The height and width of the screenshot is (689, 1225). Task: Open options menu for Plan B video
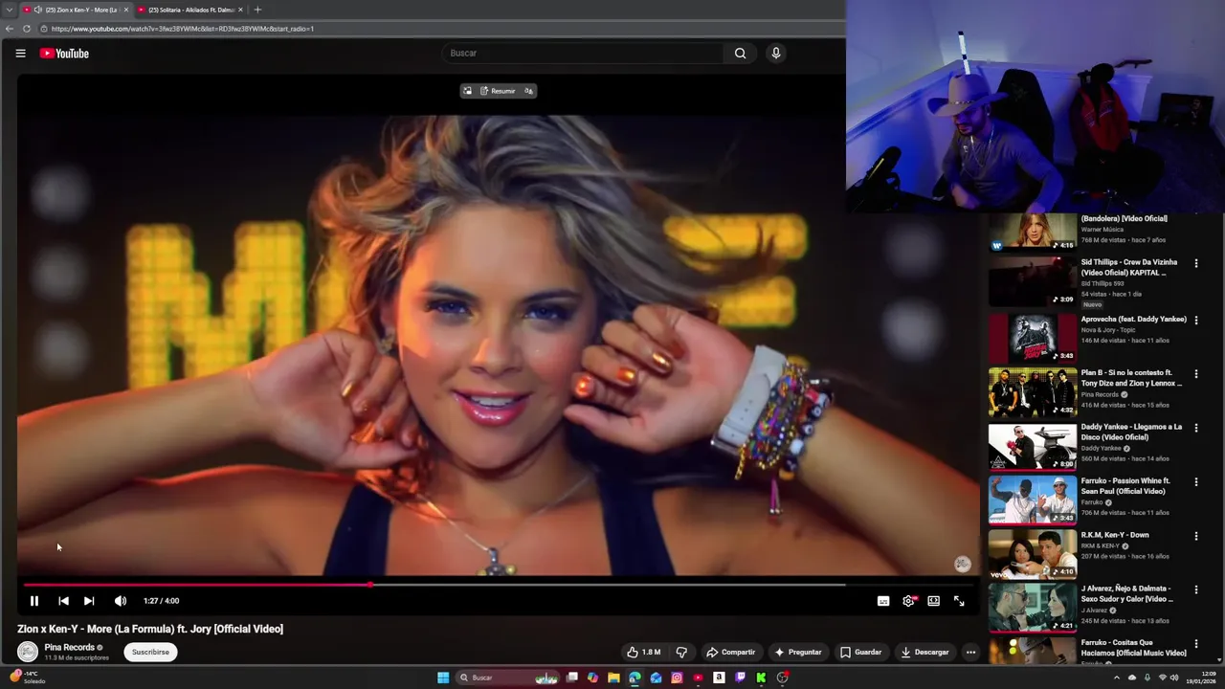point(1196,374)
